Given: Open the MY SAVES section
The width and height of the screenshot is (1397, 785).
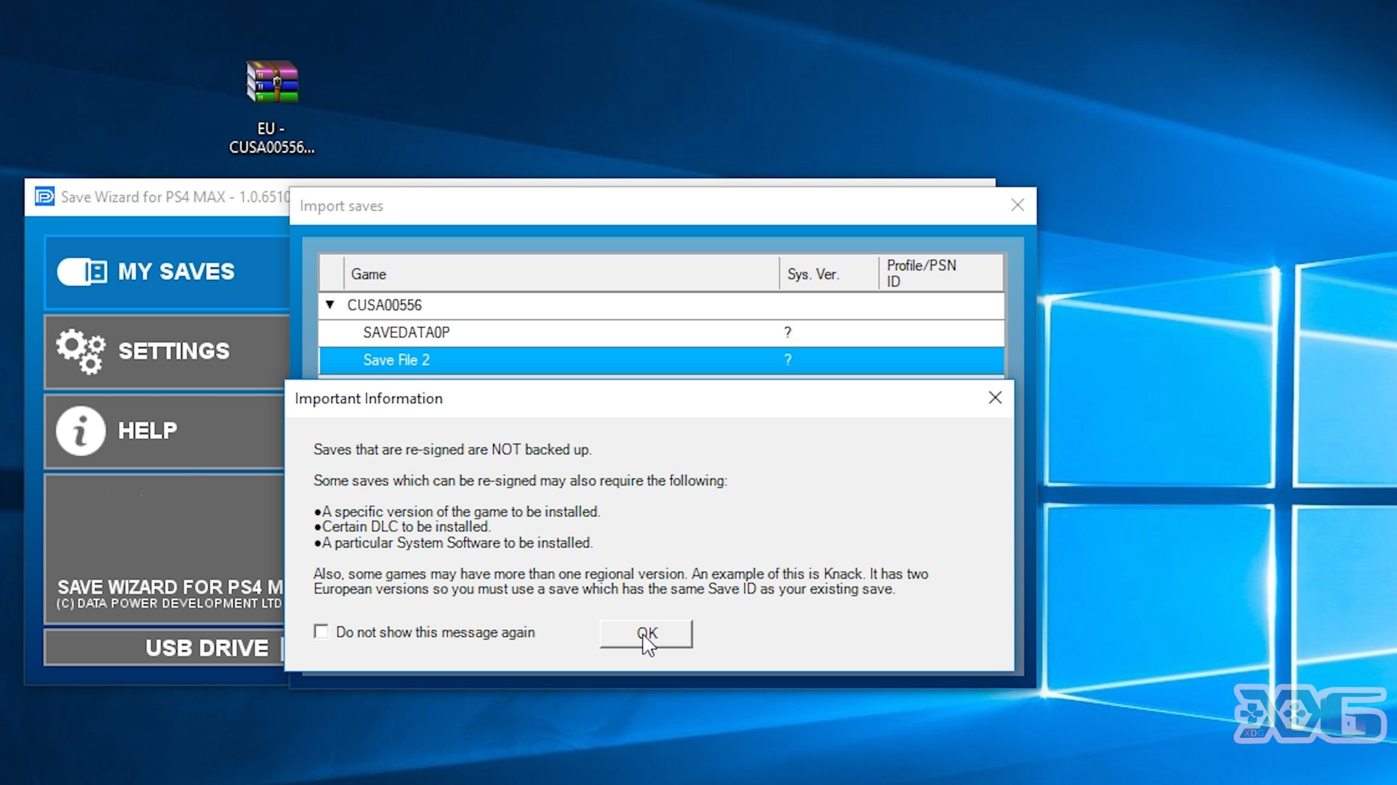Looking at the screenshot, I should tap(167, 272).
